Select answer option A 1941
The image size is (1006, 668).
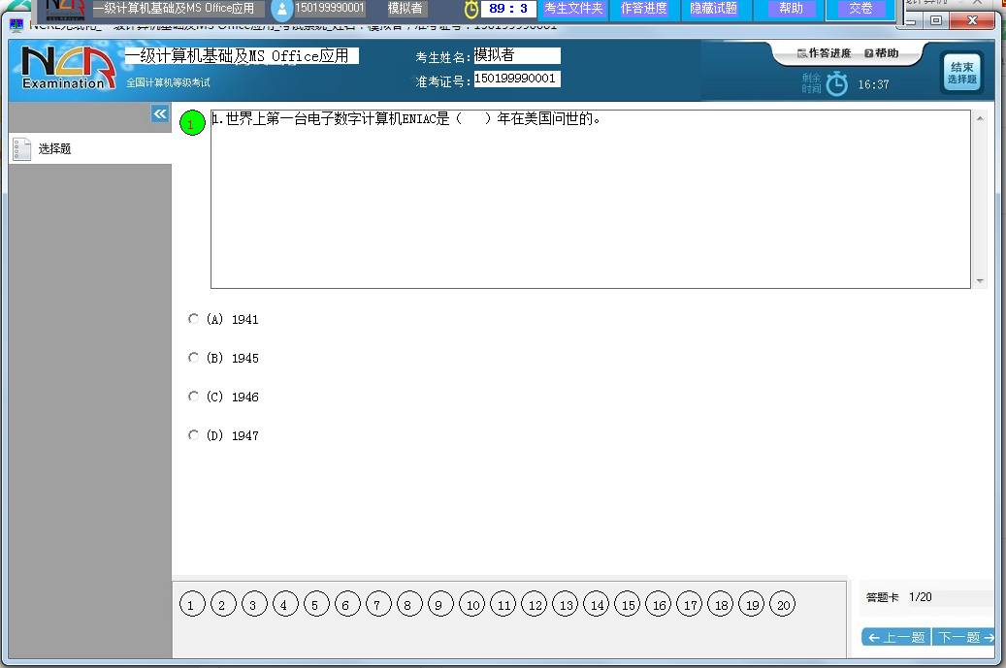click(x=193, y=319)
